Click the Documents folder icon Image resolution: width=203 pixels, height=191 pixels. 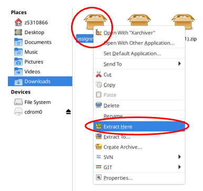click(x=18, y=42)
